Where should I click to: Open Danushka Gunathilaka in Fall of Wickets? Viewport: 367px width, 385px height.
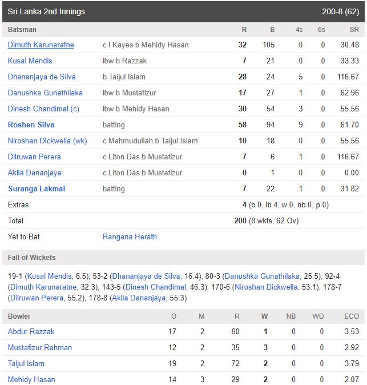coord(262,276)
